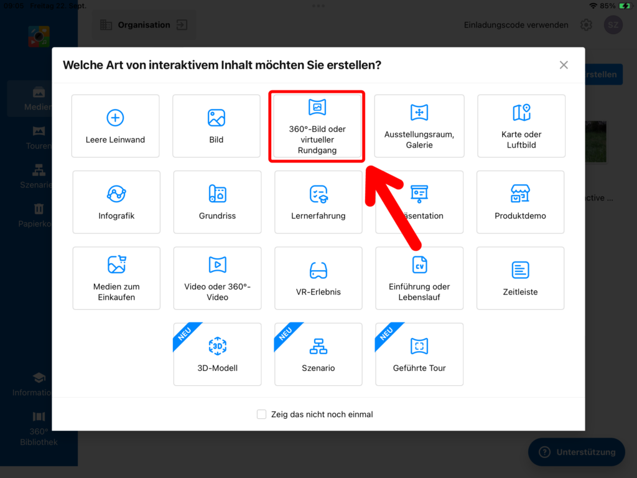This screenshot has width=637, height=478.
Task: Choose the Lernerfahrung tile
Action: click(318, 202)
